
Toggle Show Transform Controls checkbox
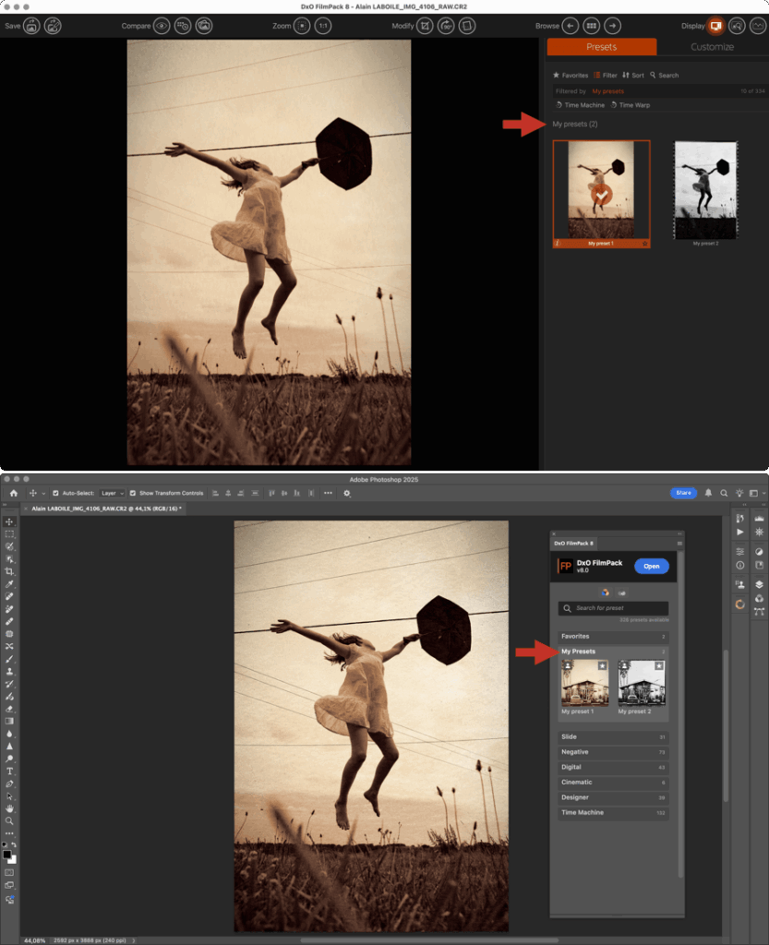pos(133,494)
